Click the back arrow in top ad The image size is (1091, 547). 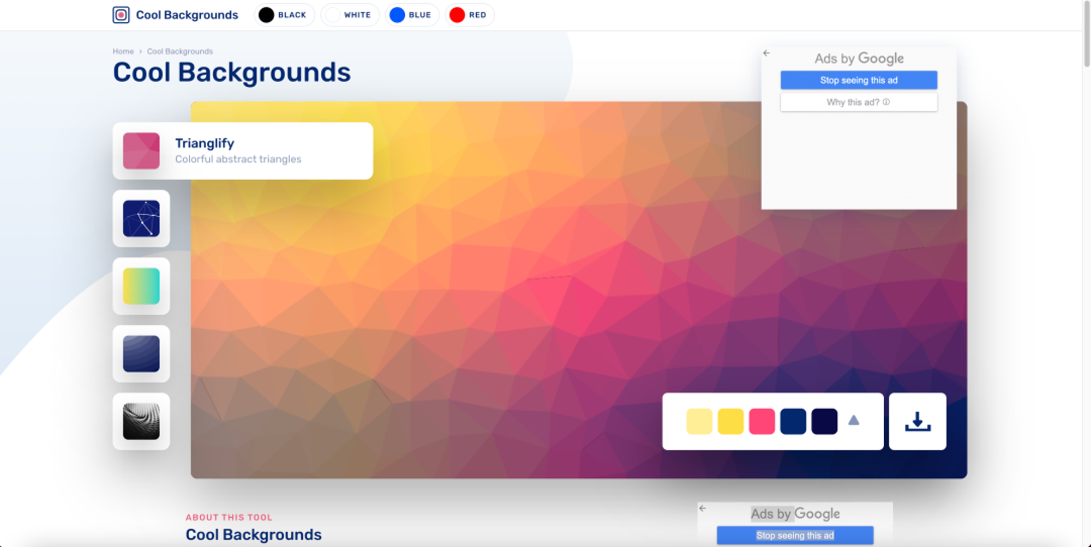[x=766, y=53]
